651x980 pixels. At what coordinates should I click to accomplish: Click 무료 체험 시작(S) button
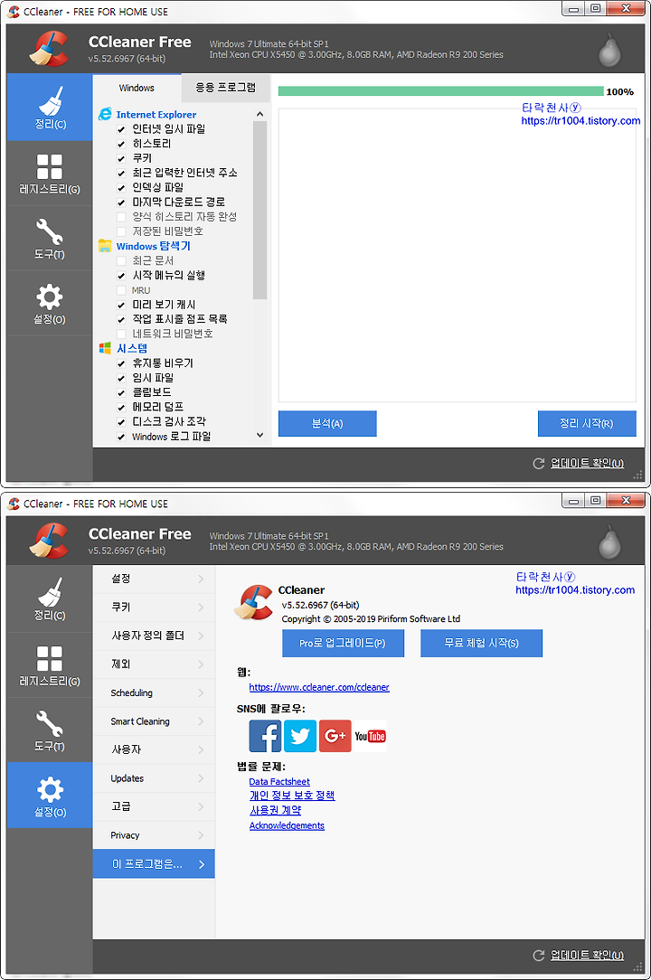pos(482,643)
